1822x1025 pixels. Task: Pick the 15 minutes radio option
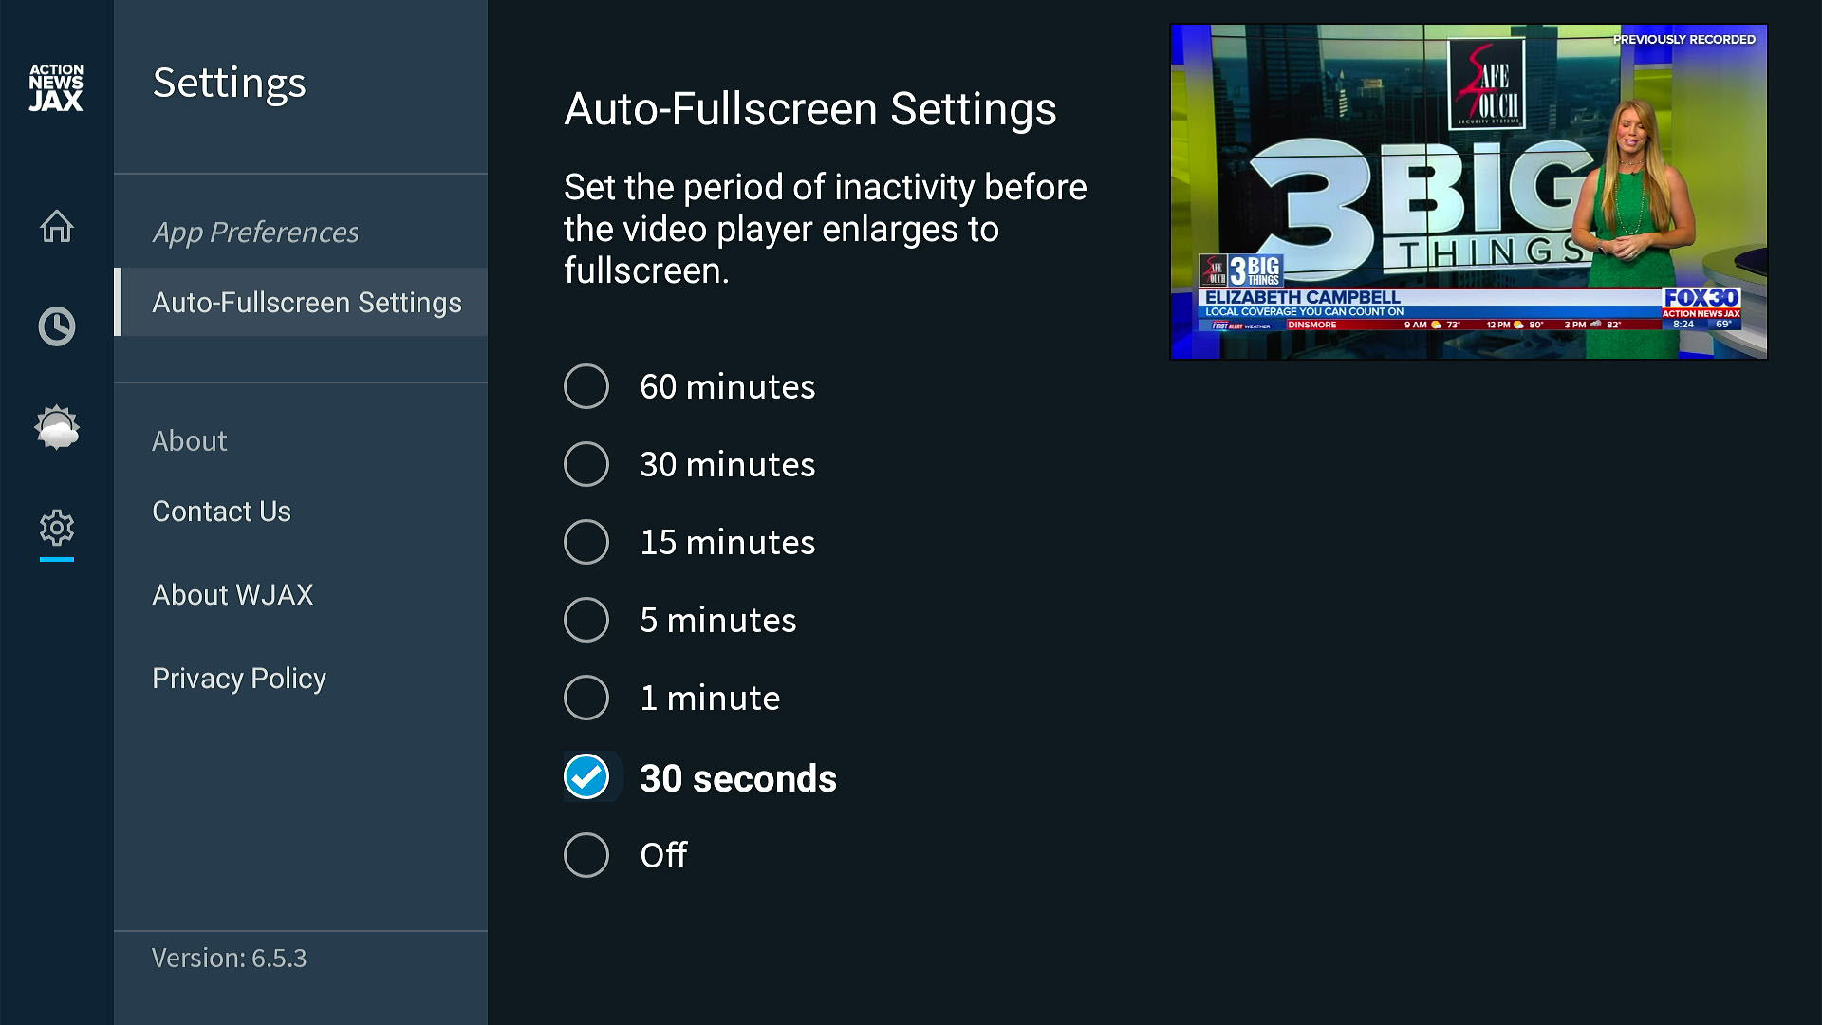point(586,543)
